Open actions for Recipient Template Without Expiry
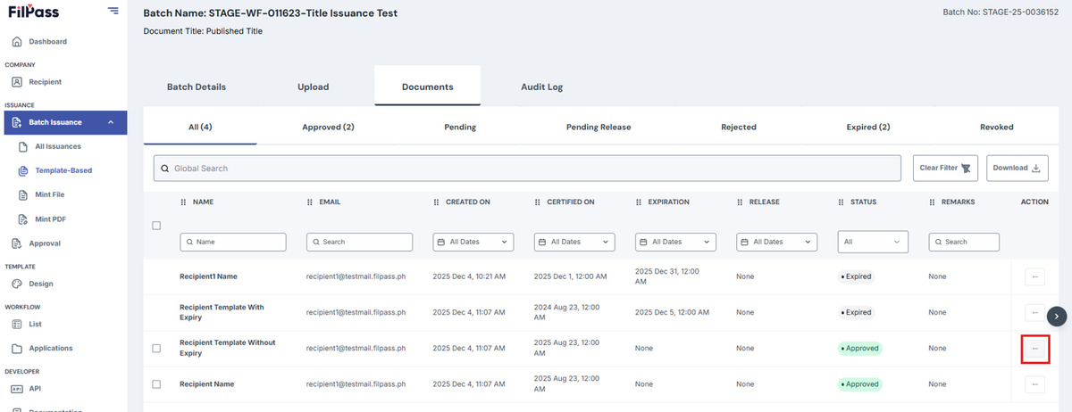 coord(1034,348)
